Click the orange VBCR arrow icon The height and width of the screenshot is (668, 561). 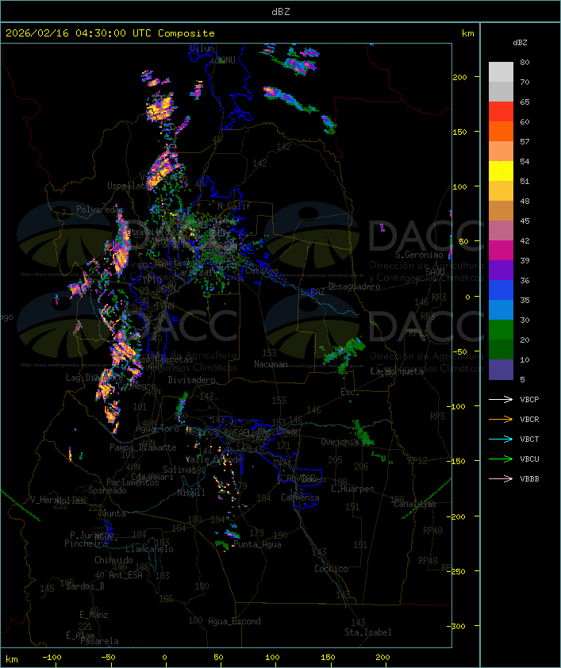click(501, 419)
